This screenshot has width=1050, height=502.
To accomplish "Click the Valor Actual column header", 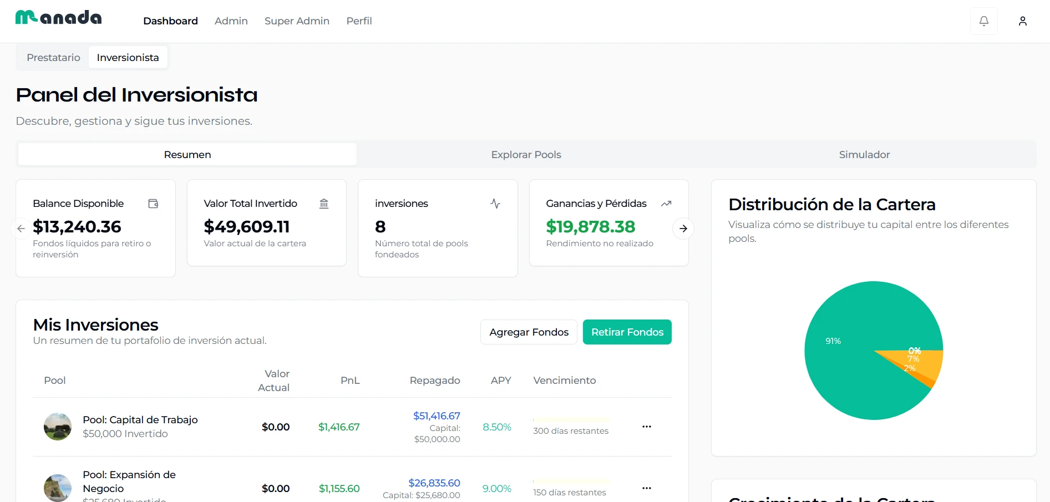I will 274,381.
